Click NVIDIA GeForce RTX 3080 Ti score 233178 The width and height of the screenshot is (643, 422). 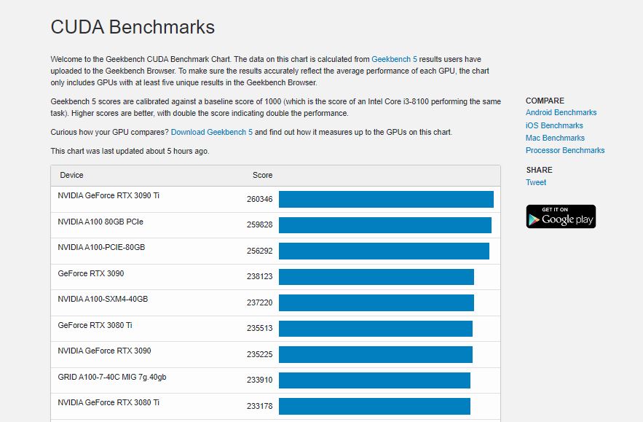[259, 405]
